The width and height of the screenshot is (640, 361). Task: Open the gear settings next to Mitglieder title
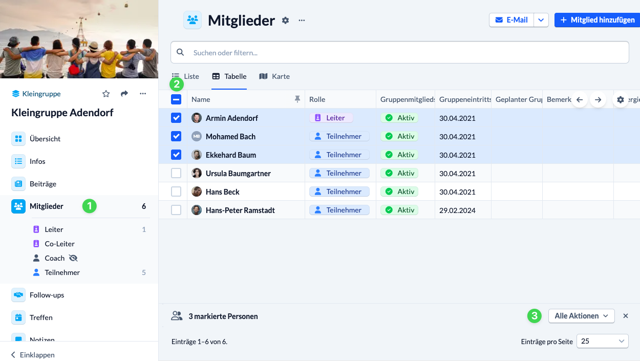[286, 20]
